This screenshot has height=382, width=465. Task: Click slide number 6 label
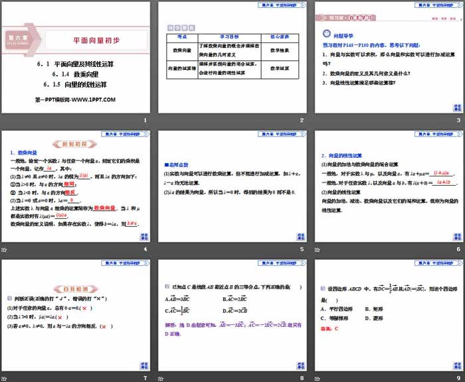458,249
